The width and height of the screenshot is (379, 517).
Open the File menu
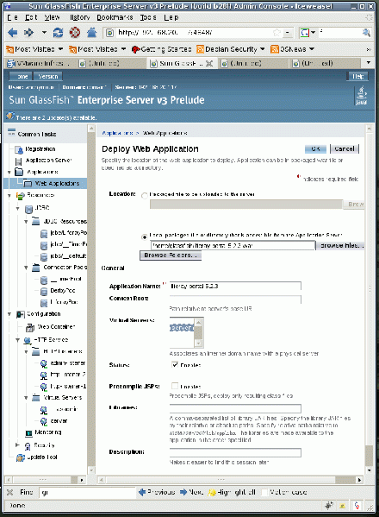pos(13,17)
